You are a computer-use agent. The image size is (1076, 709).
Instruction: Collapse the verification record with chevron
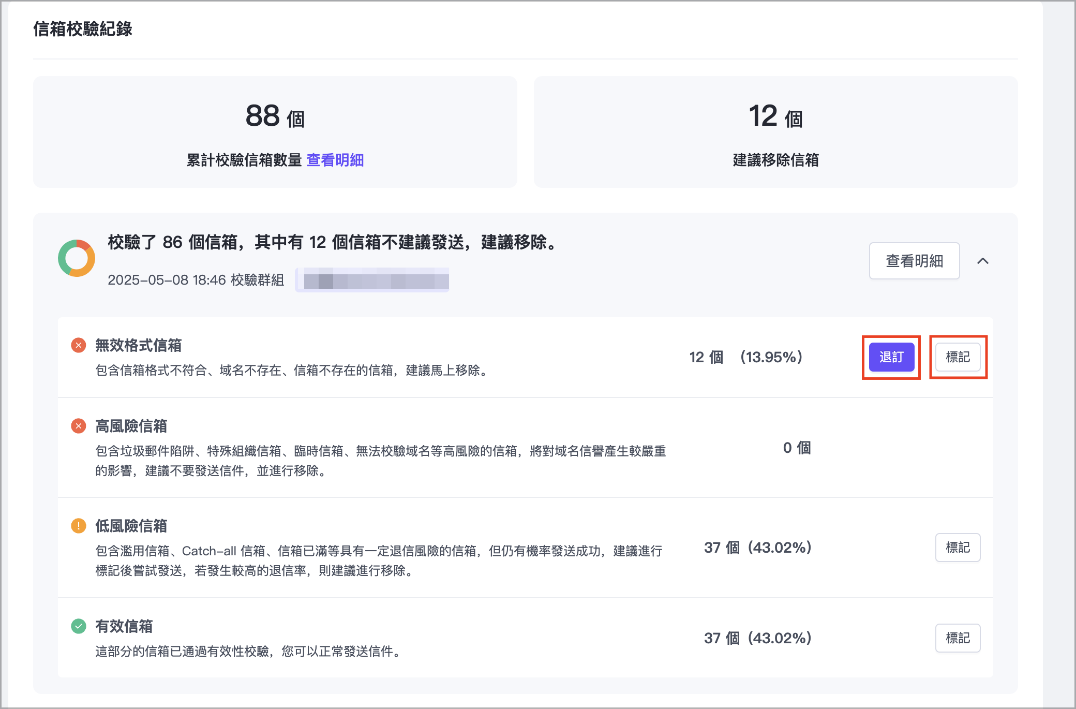983,261
